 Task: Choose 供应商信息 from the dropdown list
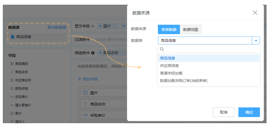pos(169,66)
